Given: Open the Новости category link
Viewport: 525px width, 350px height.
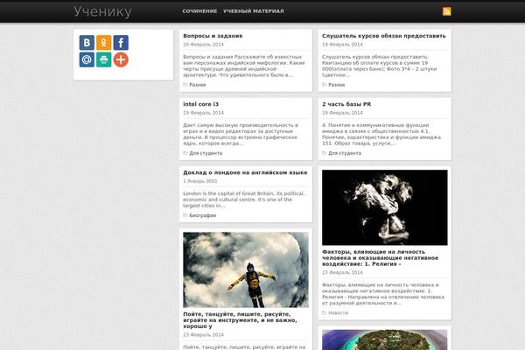Looking at the screenshot, I should tap(338, 313).
